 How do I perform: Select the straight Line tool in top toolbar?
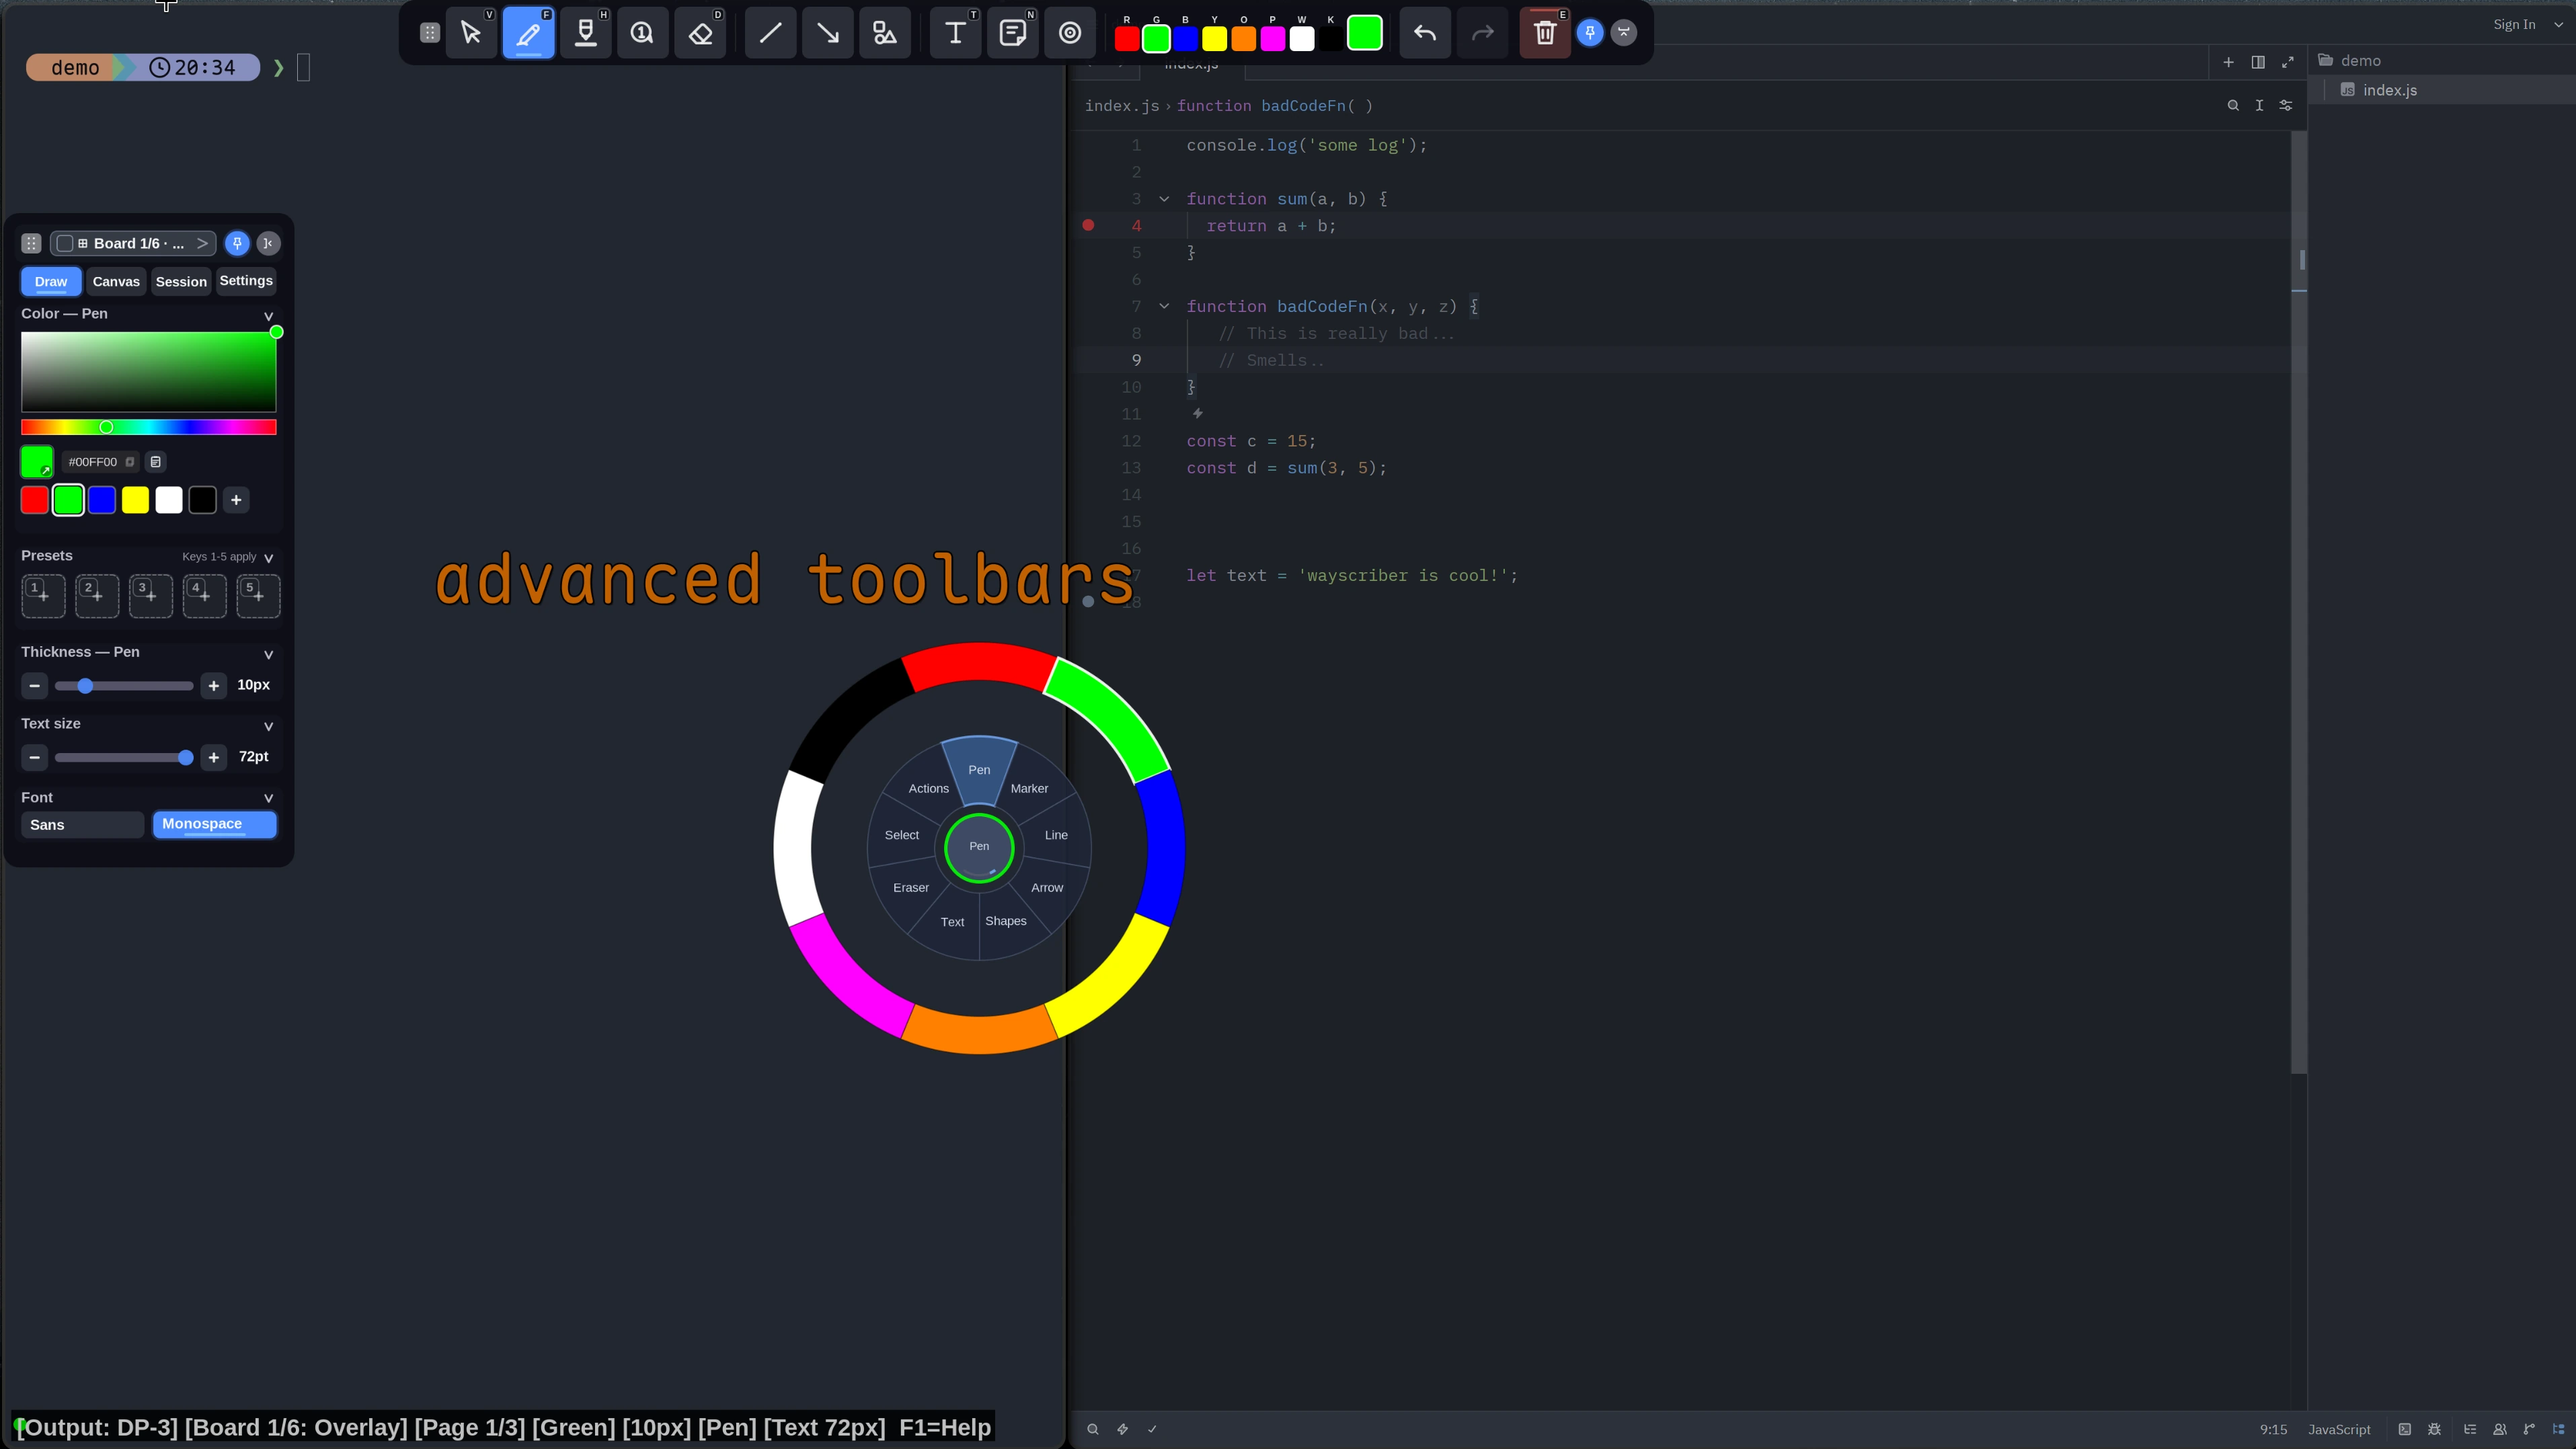(x=770, y=33)
